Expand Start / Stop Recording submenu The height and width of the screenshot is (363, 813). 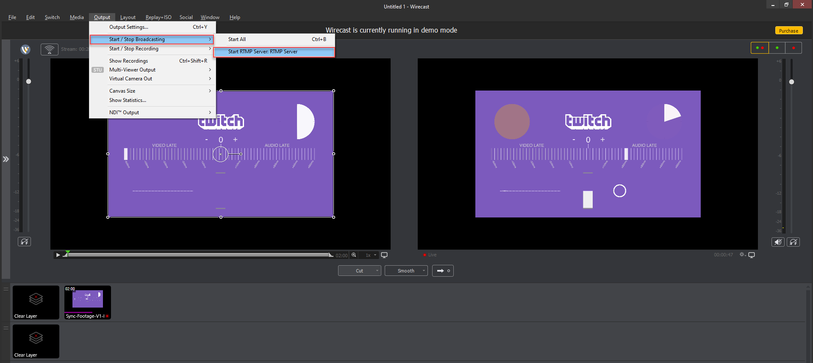click(153, 49)
